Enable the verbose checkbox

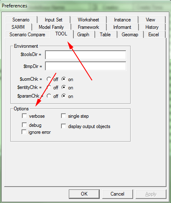[24, 116]
